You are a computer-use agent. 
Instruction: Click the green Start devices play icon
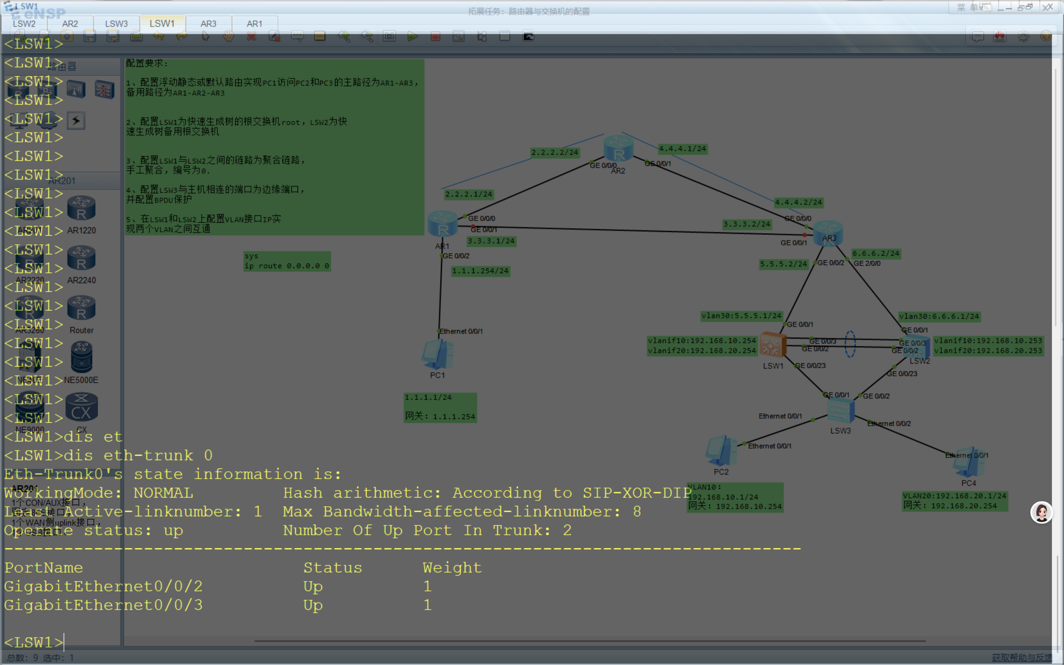[412, 37]
